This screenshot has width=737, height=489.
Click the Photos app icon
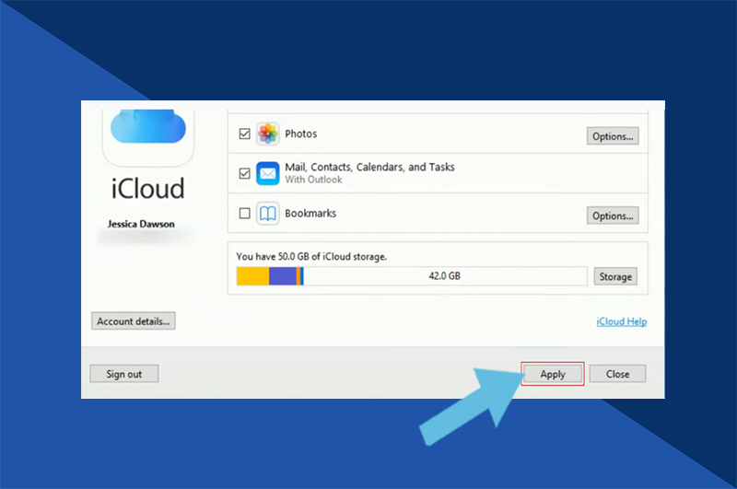[268, 134]
